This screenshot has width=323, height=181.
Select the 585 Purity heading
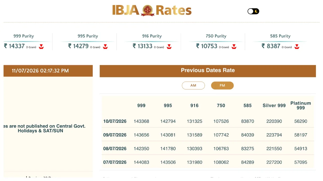[280, 36]
